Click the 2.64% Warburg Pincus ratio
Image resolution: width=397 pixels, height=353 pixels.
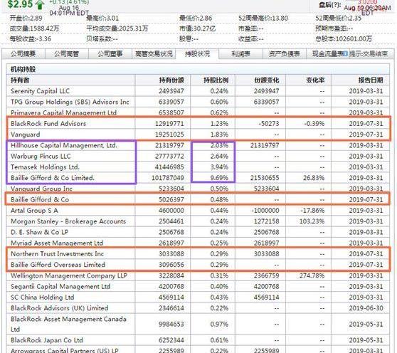(x=219, y=157)
